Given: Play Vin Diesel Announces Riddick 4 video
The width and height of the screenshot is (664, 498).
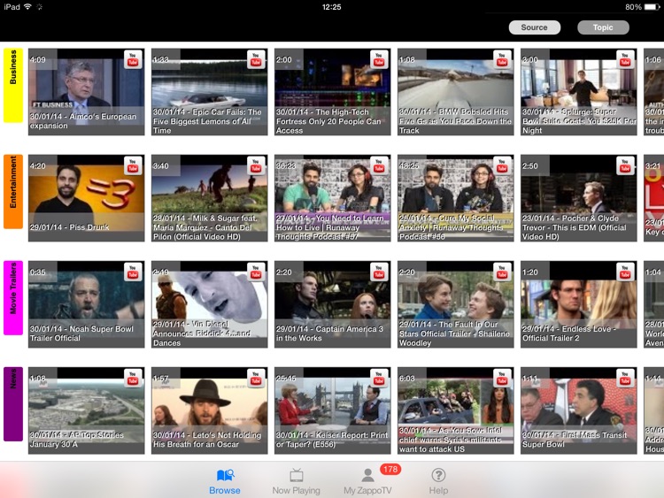Looking at the screenshot, I should click(x=210, y=304).
